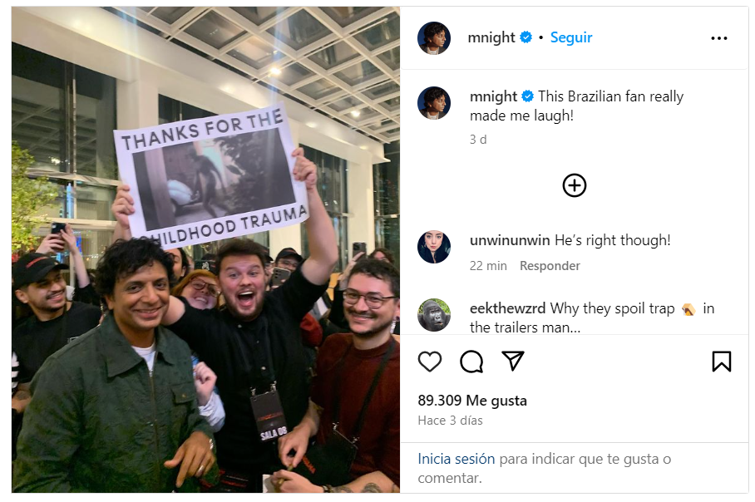The image size is (755, 502).
Task: Click the eekthewzrd username
Action: pyautogui.click(x=507, y=308)
